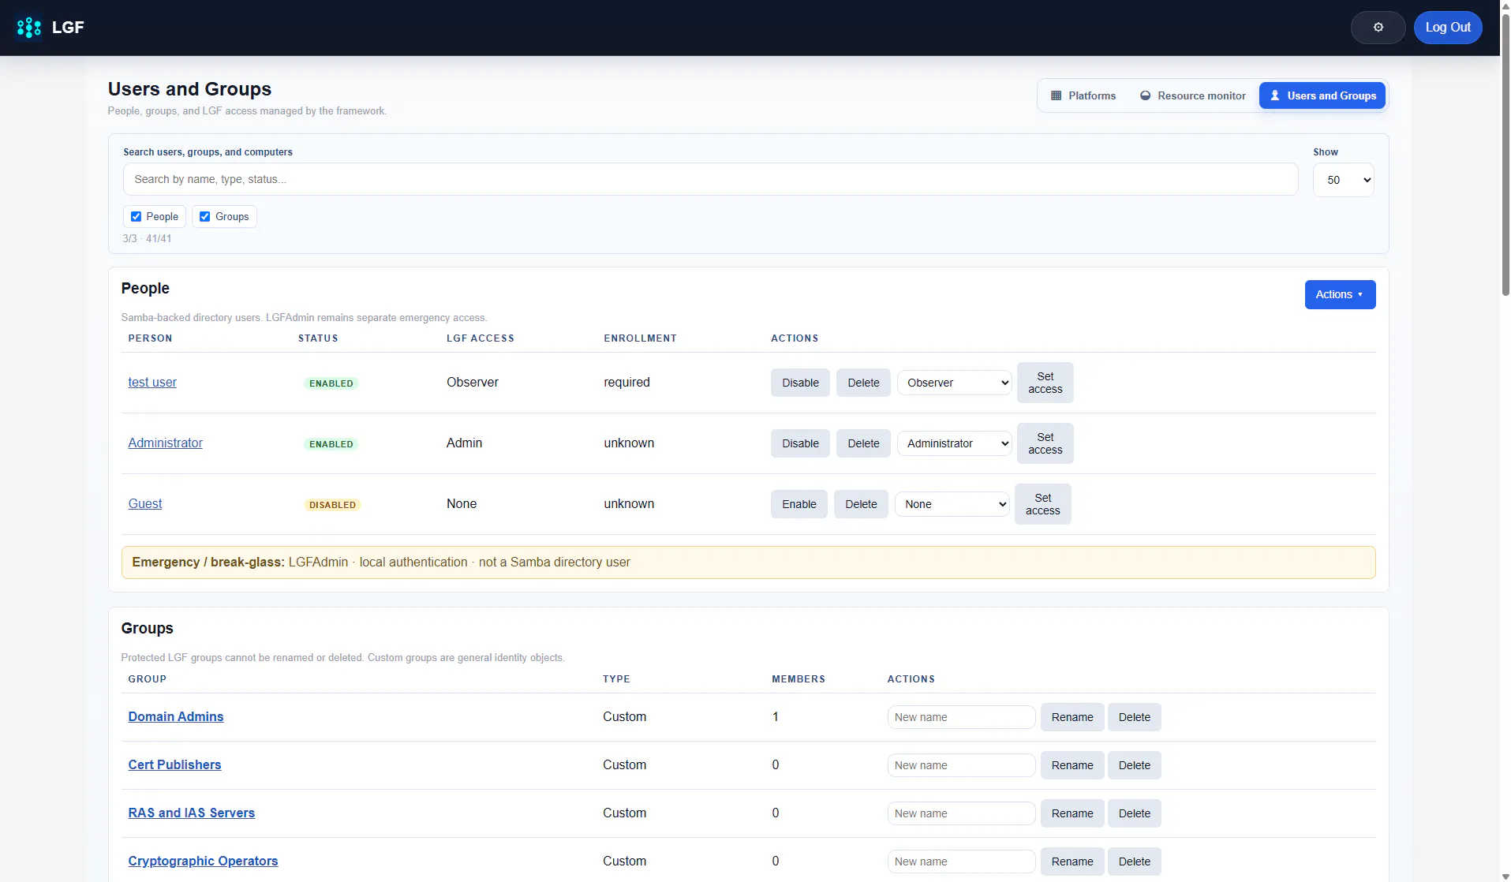The width and height of the screenshot is (1511, 882).
Task: Select the Users and Groups tab
Action: click(x=1322, y=95)
